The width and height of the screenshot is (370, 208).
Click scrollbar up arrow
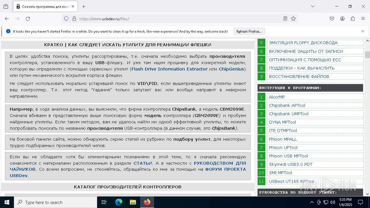[367, 41]
